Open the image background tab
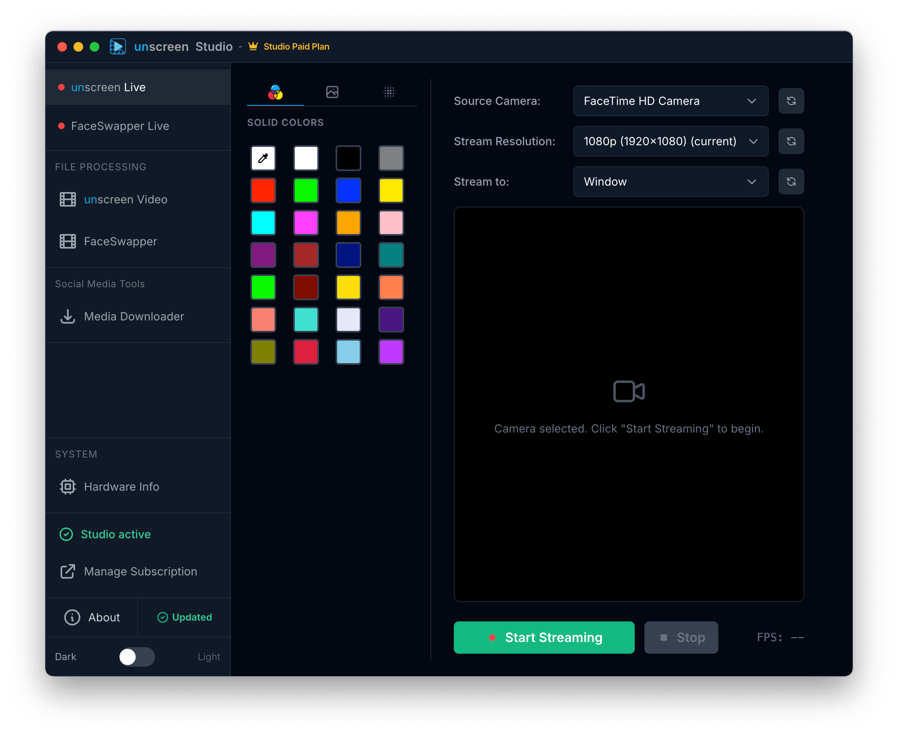 coord(332,92)
